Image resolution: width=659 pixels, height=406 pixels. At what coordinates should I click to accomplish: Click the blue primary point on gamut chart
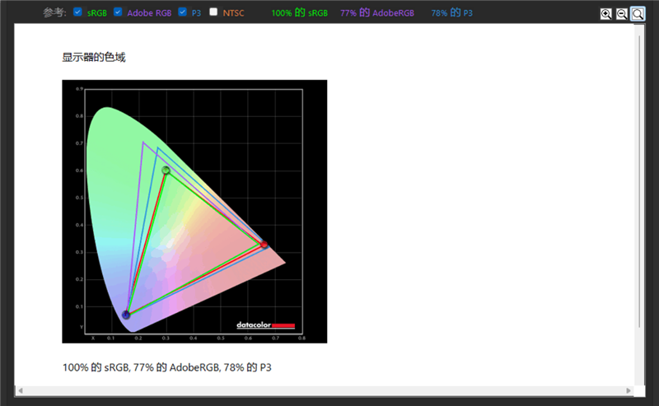pyautogui.click(x=126, y=315)
